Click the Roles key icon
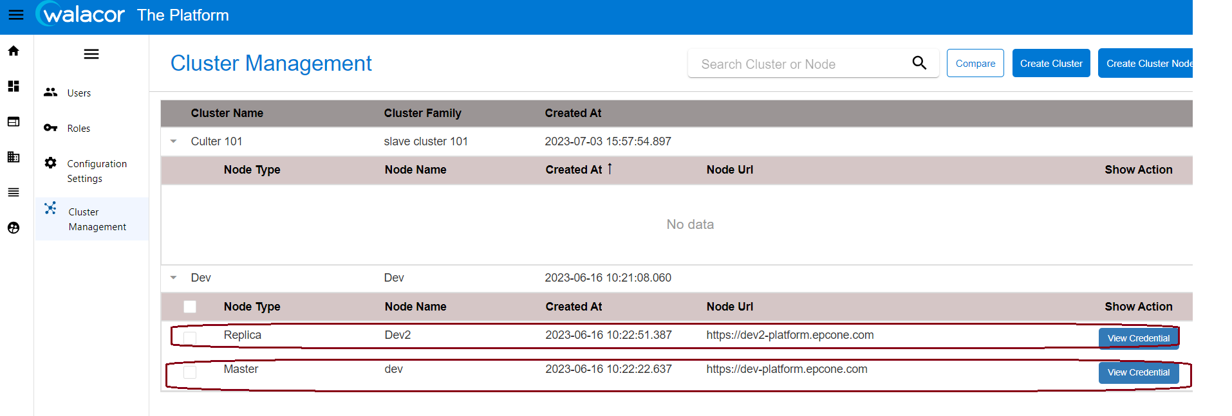 click(x=51, y=128)
